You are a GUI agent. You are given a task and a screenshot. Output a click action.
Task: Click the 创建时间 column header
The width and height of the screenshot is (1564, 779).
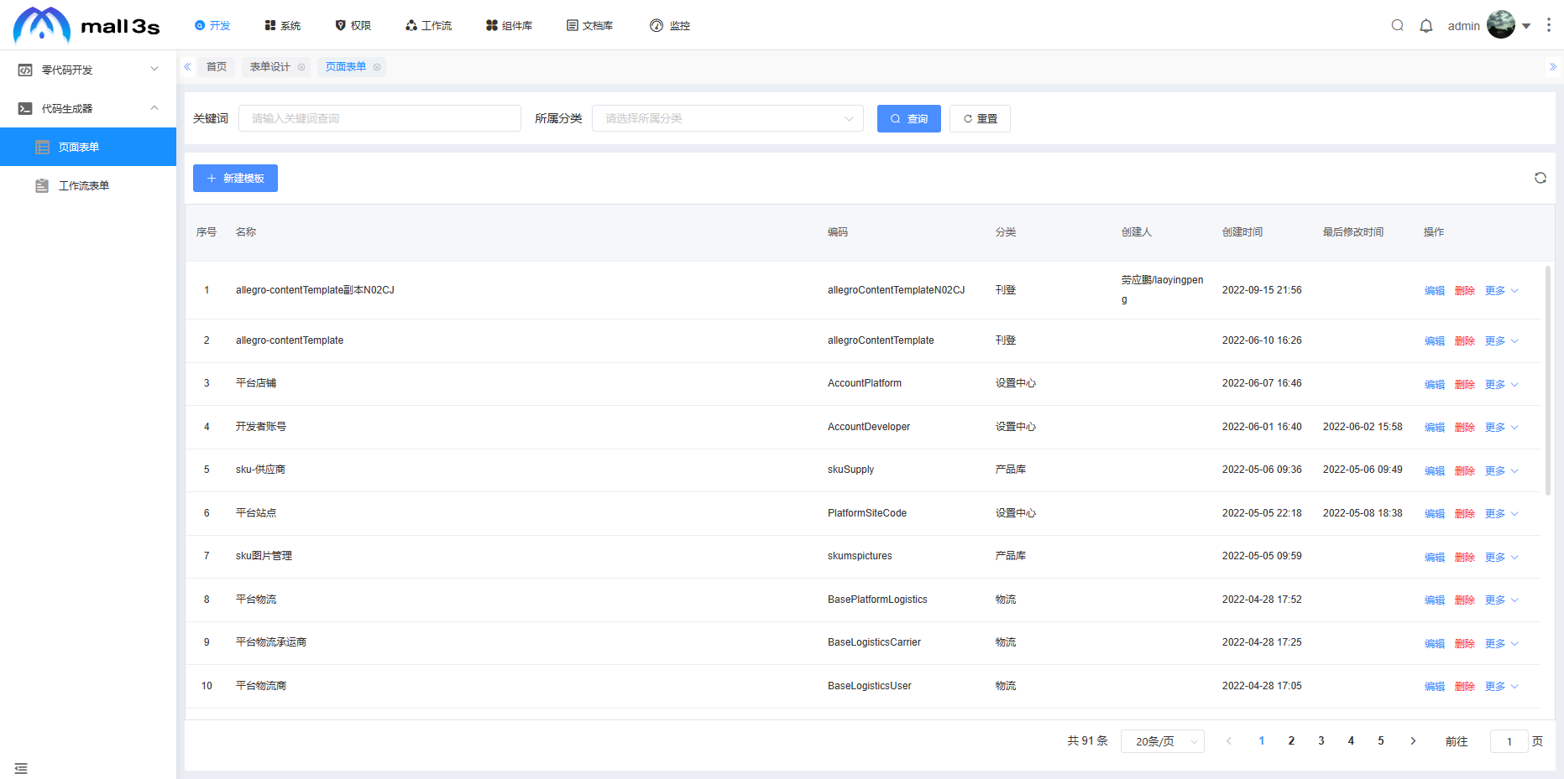1242,232
